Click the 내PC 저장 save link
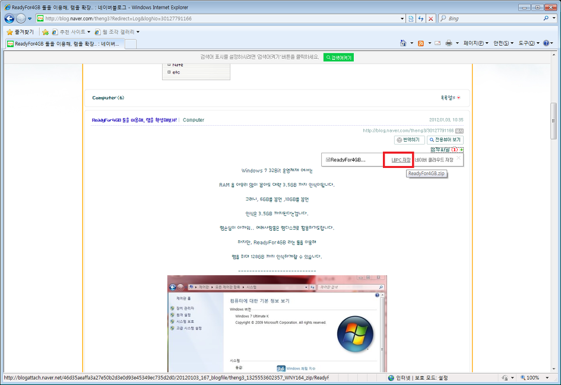The height and width of the screenshot is (385, 561). coord(401,160)
